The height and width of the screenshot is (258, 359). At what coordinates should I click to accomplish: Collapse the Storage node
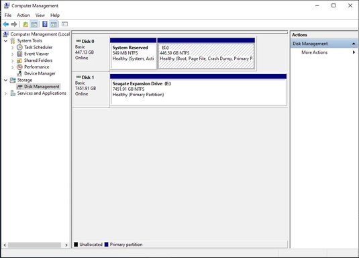click(x=6, y=80)
